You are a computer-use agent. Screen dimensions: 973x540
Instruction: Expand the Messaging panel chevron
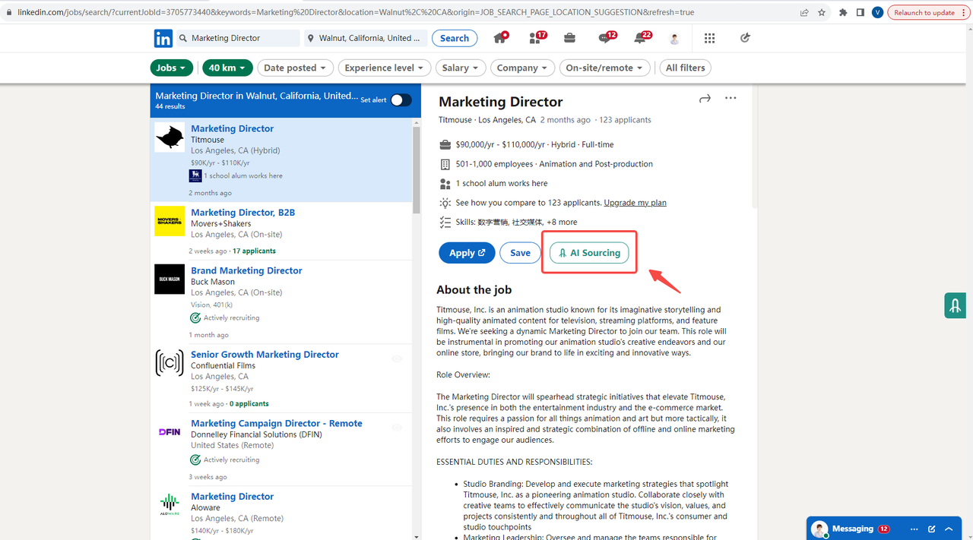coord(949,529)
